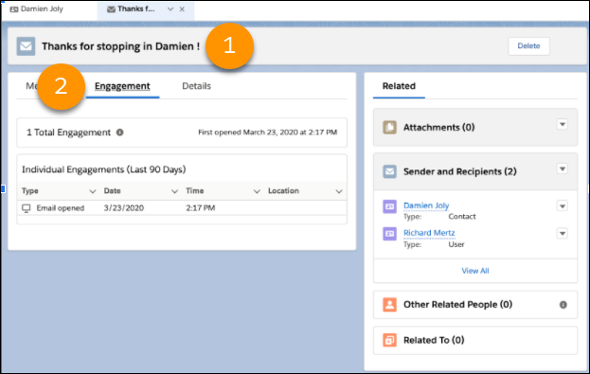Click the Other Related People icon

[389, 304]
